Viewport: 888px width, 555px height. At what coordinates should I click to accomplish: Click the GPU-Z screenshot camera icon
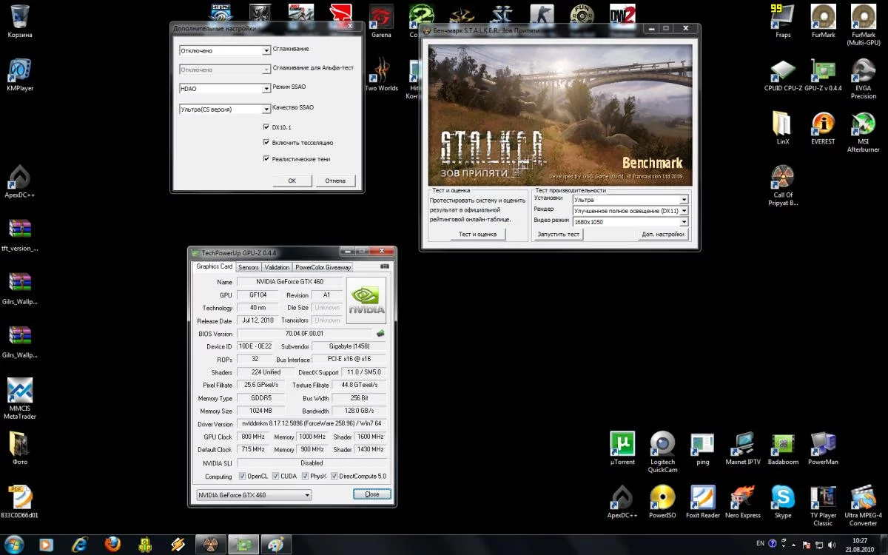385,266
